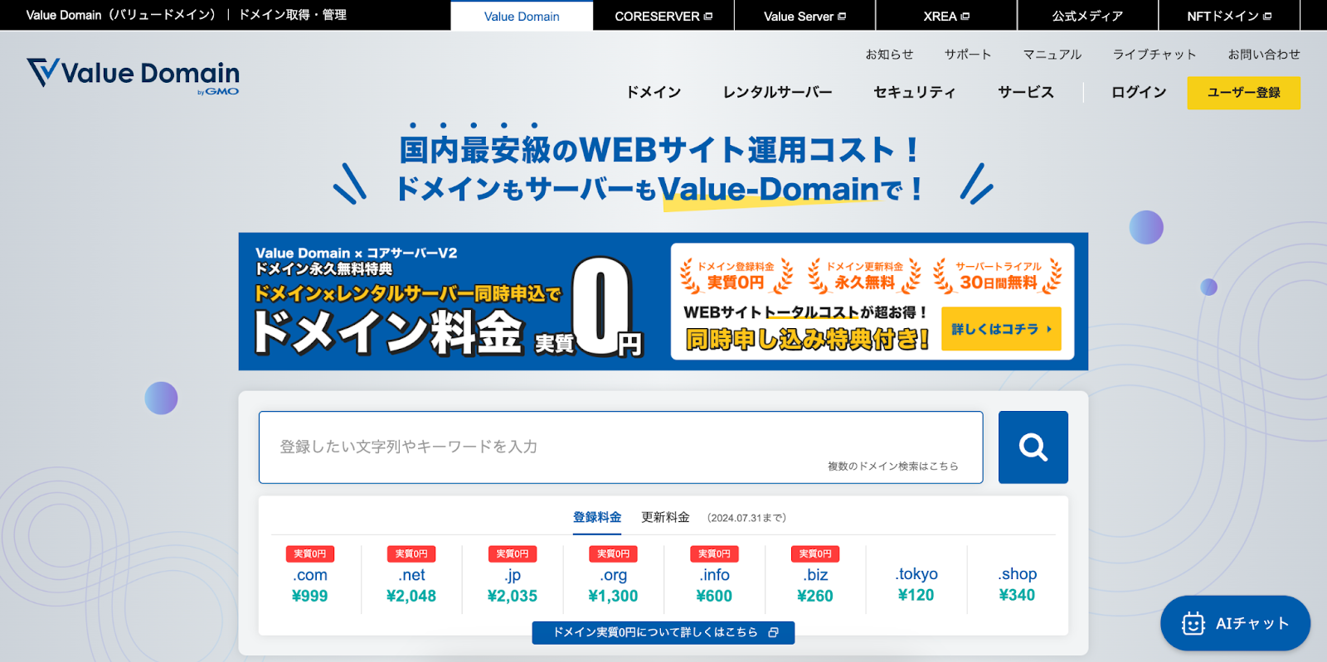This screenshot has width=1327, height=662.
Task: Click arrow icon on 詳しくはコチラ button
Action: coord(1049,329)
